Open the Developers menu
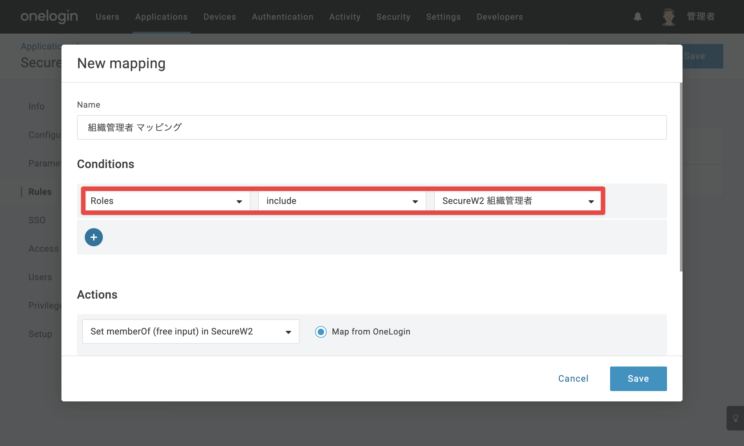This screenshot has height=446, width=744. [x=500, y=17]
